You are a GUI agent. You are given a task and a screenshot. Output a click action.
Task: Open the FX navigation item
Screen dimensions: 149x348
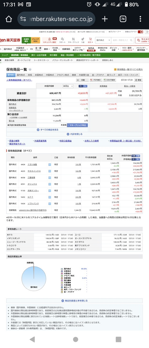coord(31,49)
